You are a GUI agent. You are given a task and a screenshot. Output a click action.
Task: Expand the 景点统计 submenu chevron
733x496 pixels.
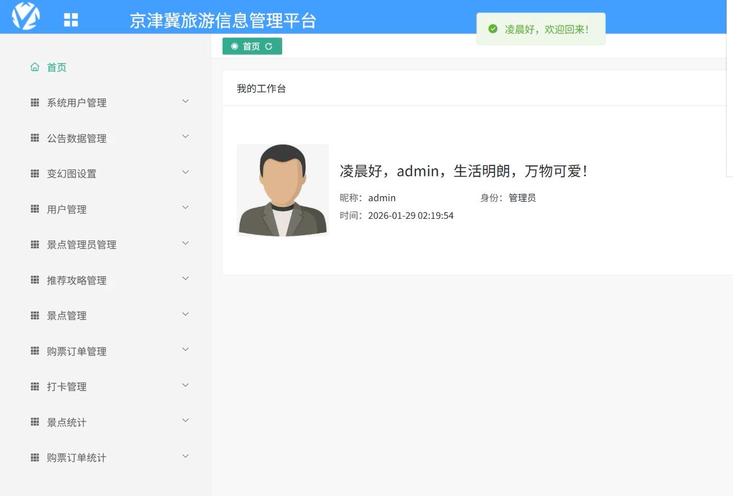click(185, 421)
